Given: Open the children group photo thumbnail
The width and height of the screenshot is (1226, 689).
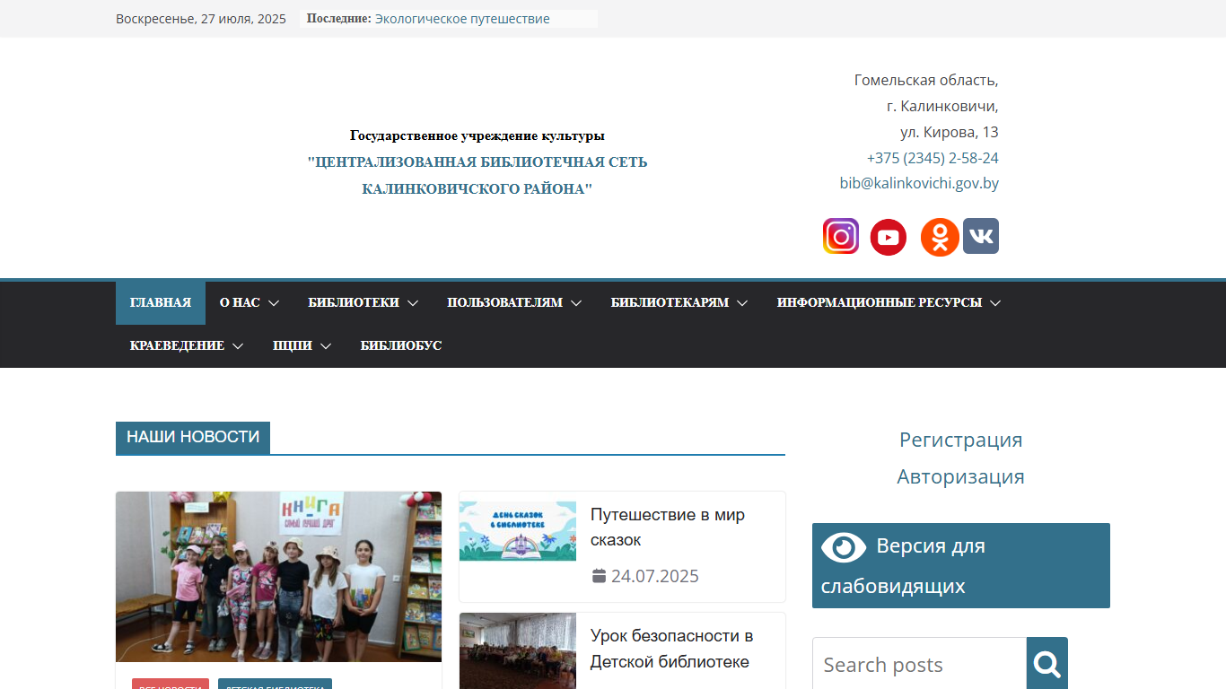Looking at the screenshot, I should tap(278, 577).
